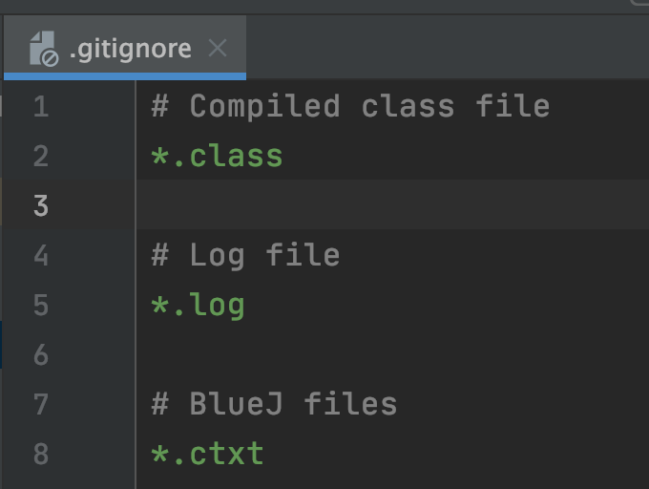
Task: Select line number 2 in the gutter
Action: point(40,156)
